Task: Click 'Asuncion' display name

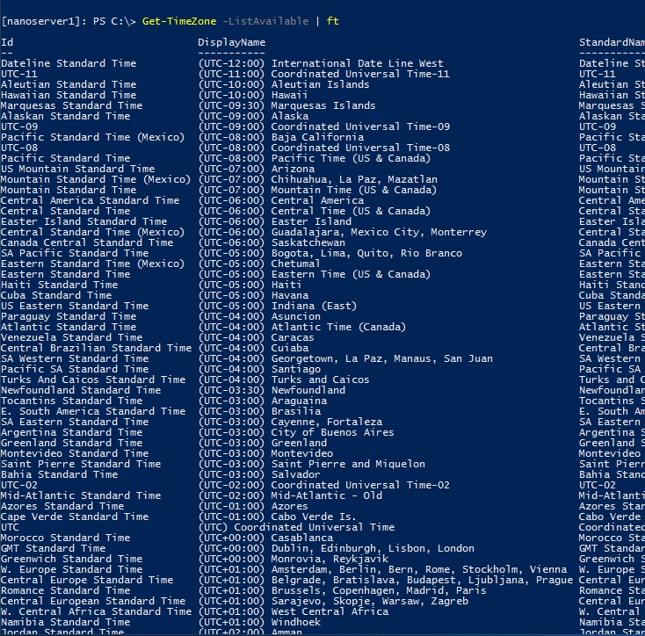Action: (296, 316)
